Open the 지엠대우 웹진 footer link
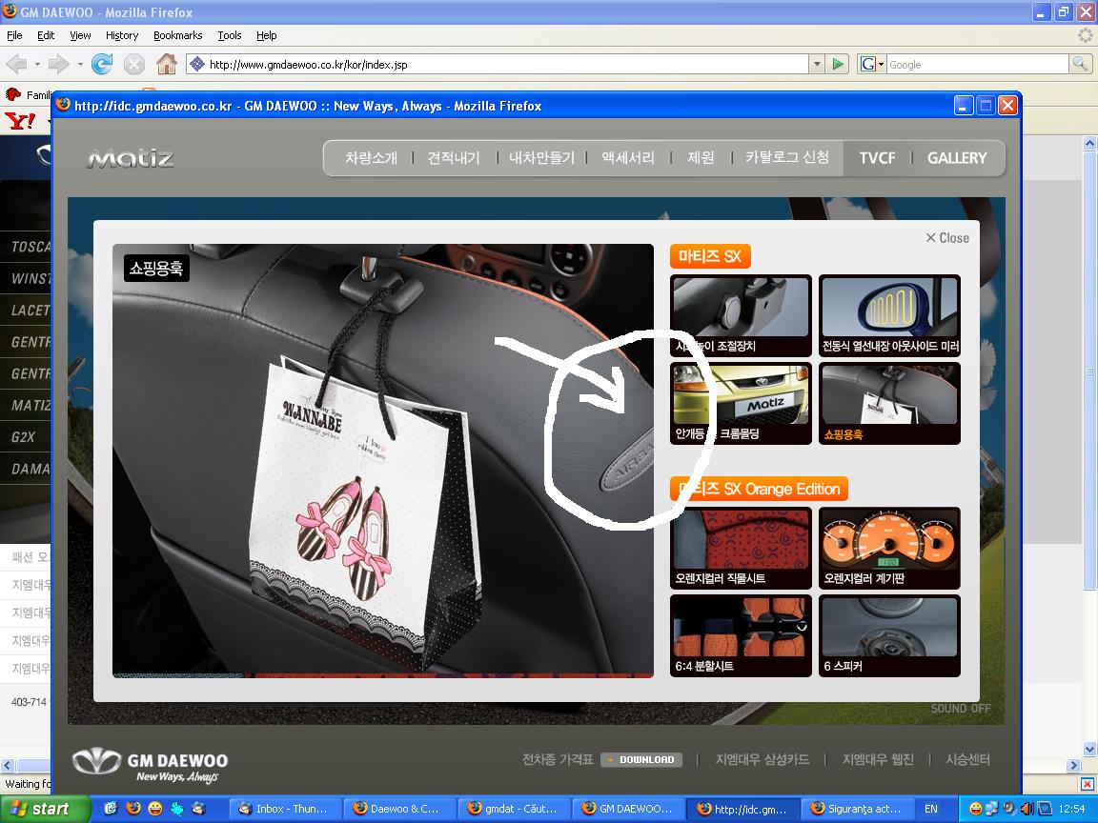This screenshot has width=1098, height=823. tap(878, 759)
